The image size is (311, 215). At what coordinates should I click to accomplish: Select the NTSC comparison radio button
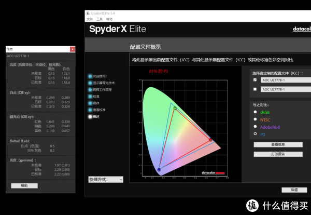click(255, 119)
